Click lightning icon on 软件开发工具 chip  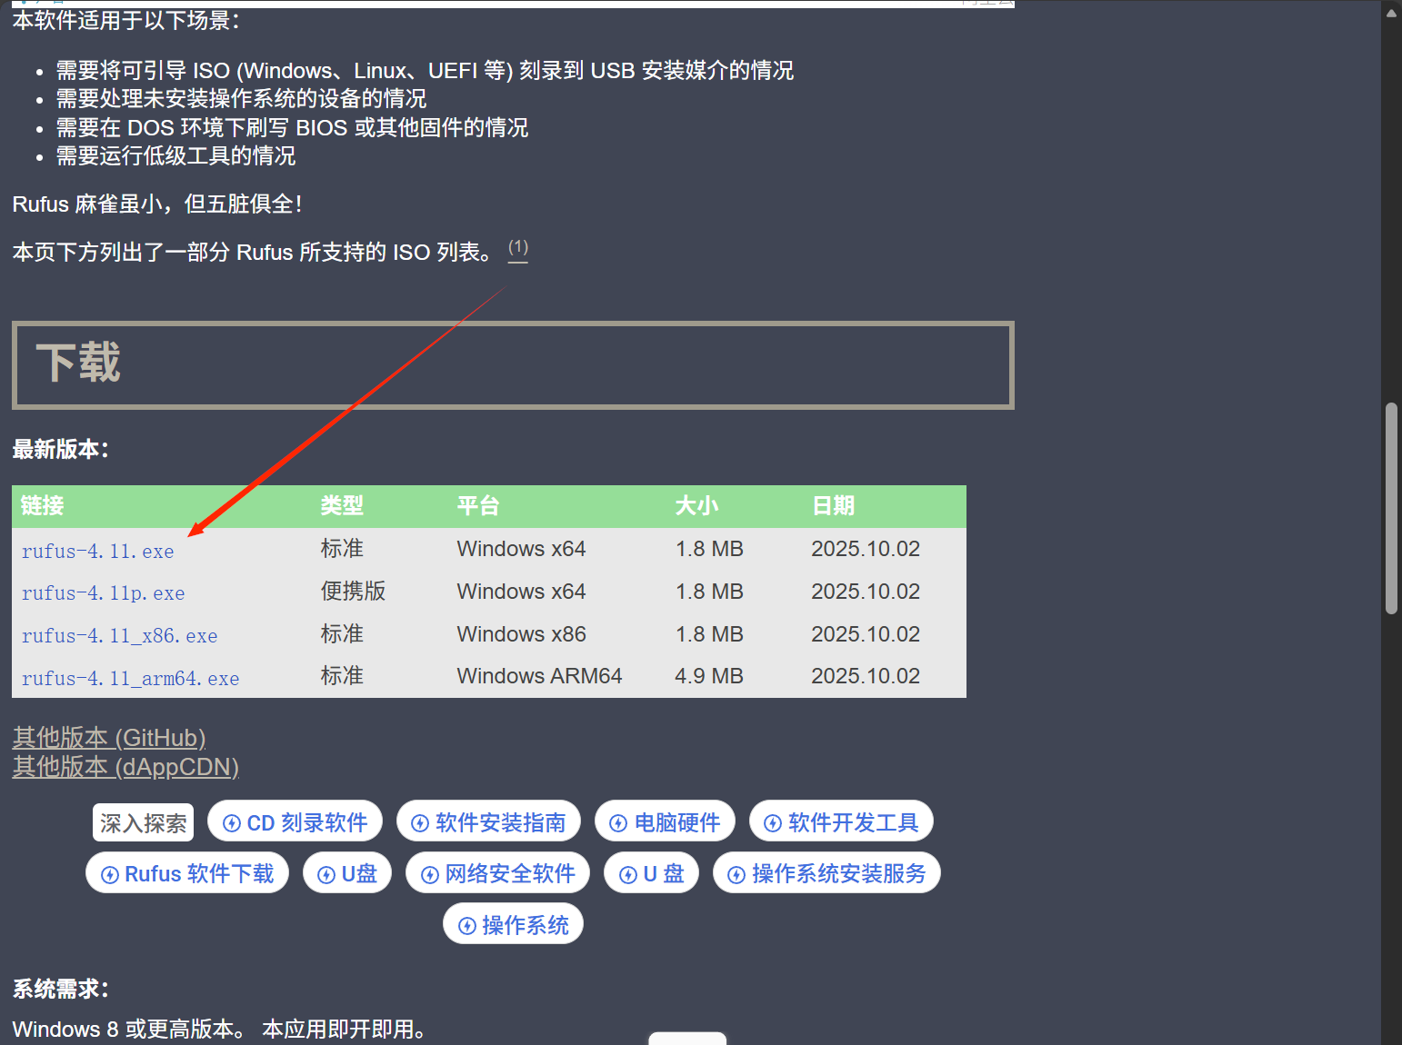click(773, 823)
